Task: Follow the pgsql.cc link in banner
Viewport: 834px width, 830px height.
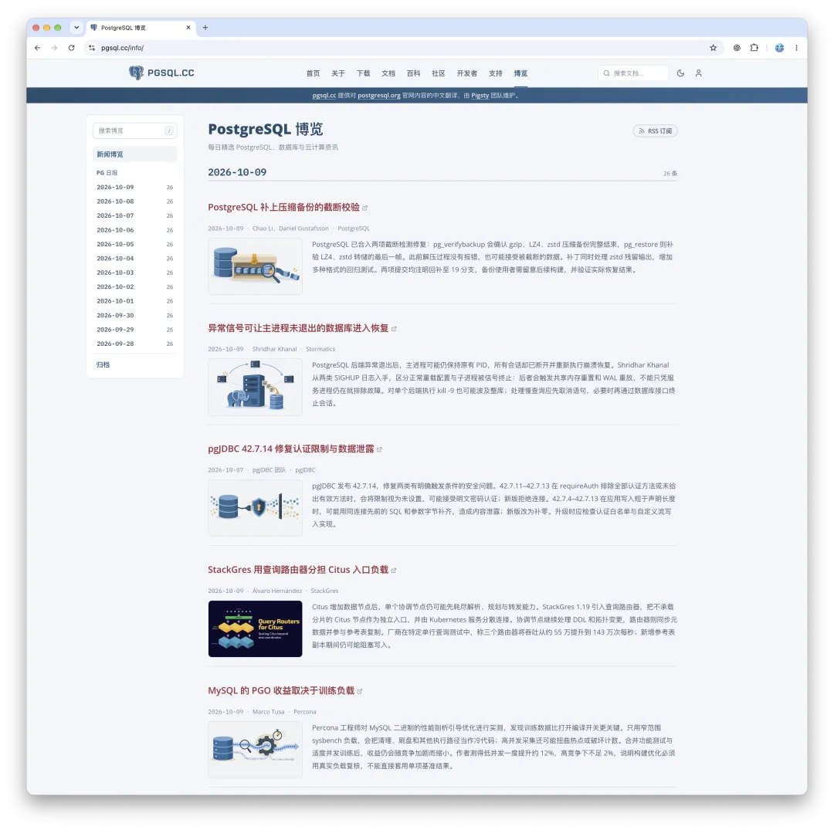Action: click(x=324, y=96)
